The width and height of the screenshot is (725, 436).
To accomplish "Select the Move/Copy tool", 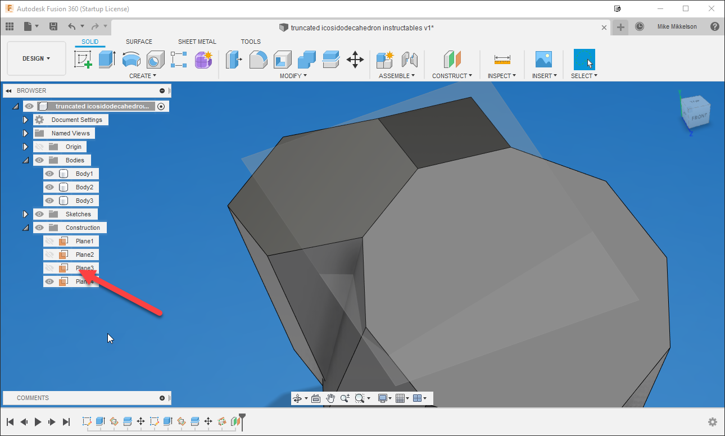I will pos(355,59).
